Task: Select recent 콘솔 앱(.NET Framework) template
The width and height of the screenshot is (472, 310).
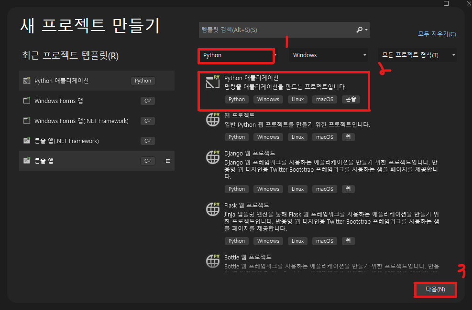Action: pos(97,141)
